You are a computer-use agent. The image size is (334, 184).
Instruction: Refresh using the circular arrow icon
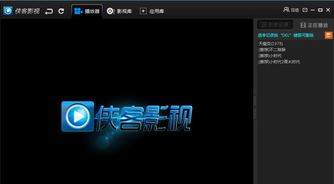pyautogui.click(x=61, y=11)
